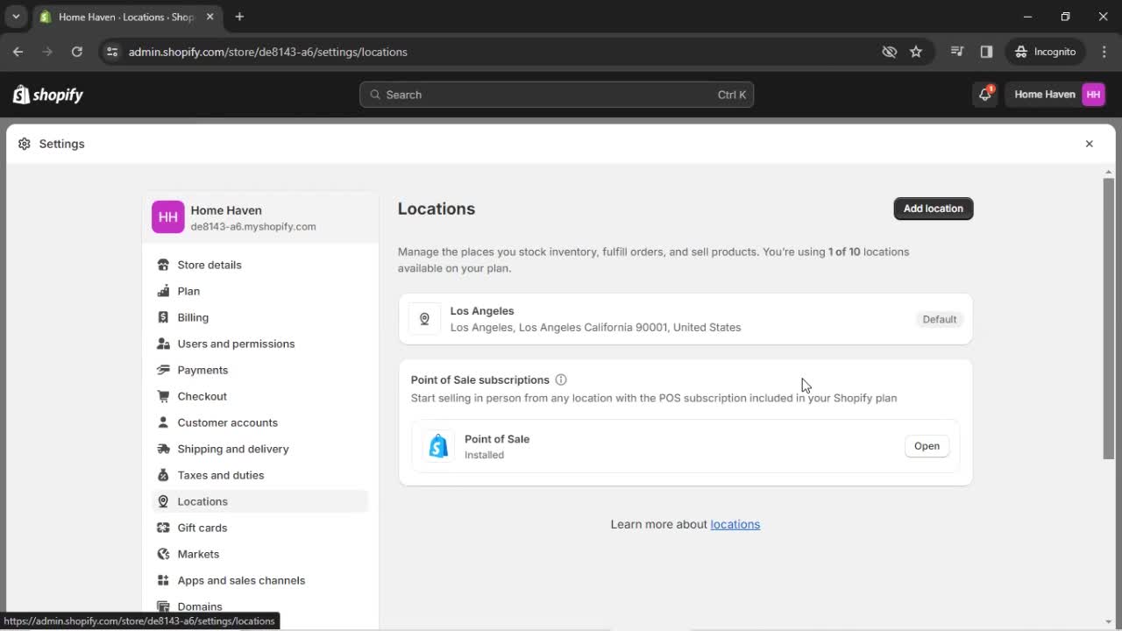
Task: Click the Gift cards icon
Action: click(163, 528)
